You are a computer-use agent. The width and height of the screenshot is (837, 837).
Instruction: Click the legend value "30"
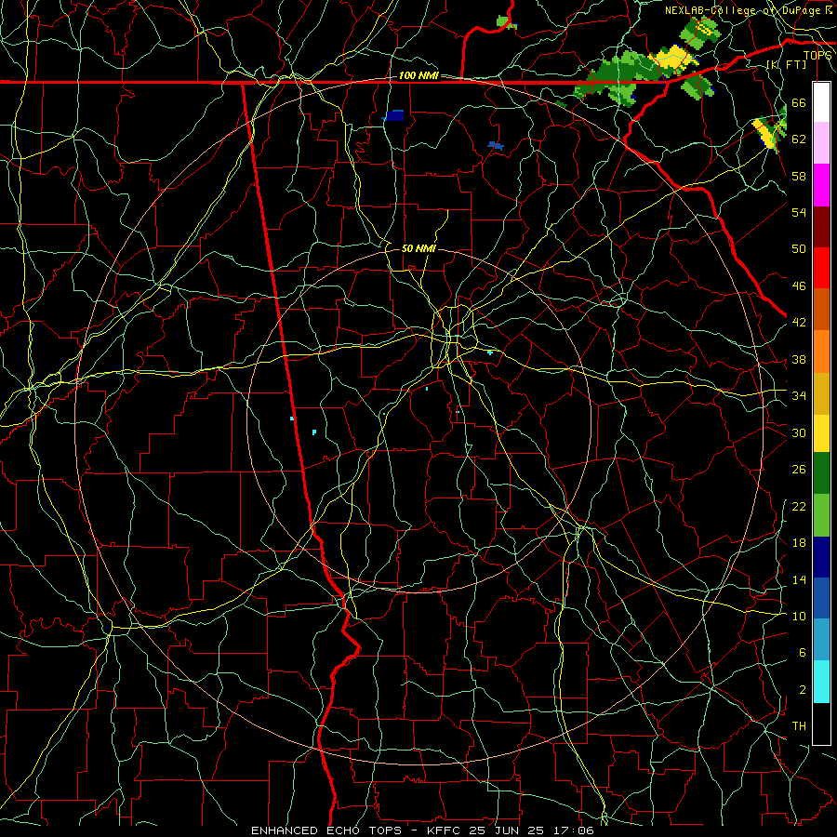(x=799, y=432)
